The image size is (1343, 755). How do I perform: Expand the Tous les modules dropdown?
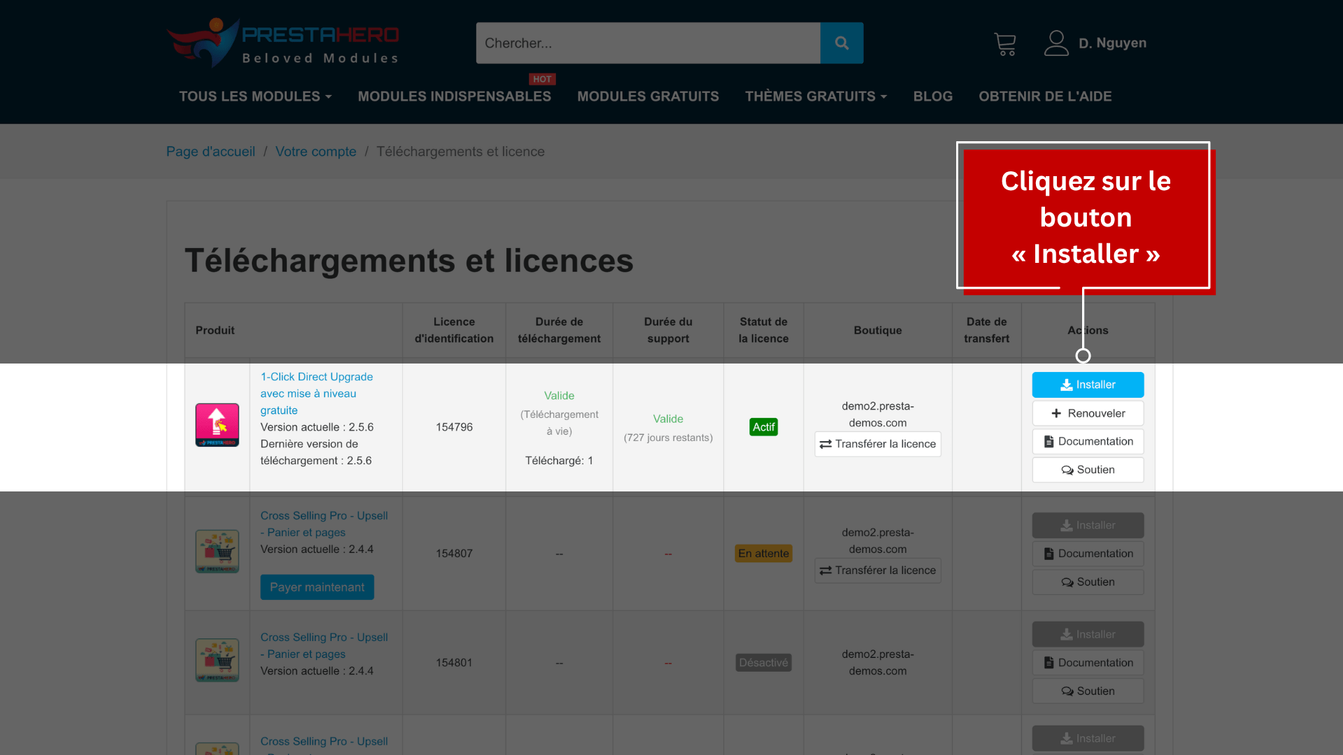click(255, 96)
